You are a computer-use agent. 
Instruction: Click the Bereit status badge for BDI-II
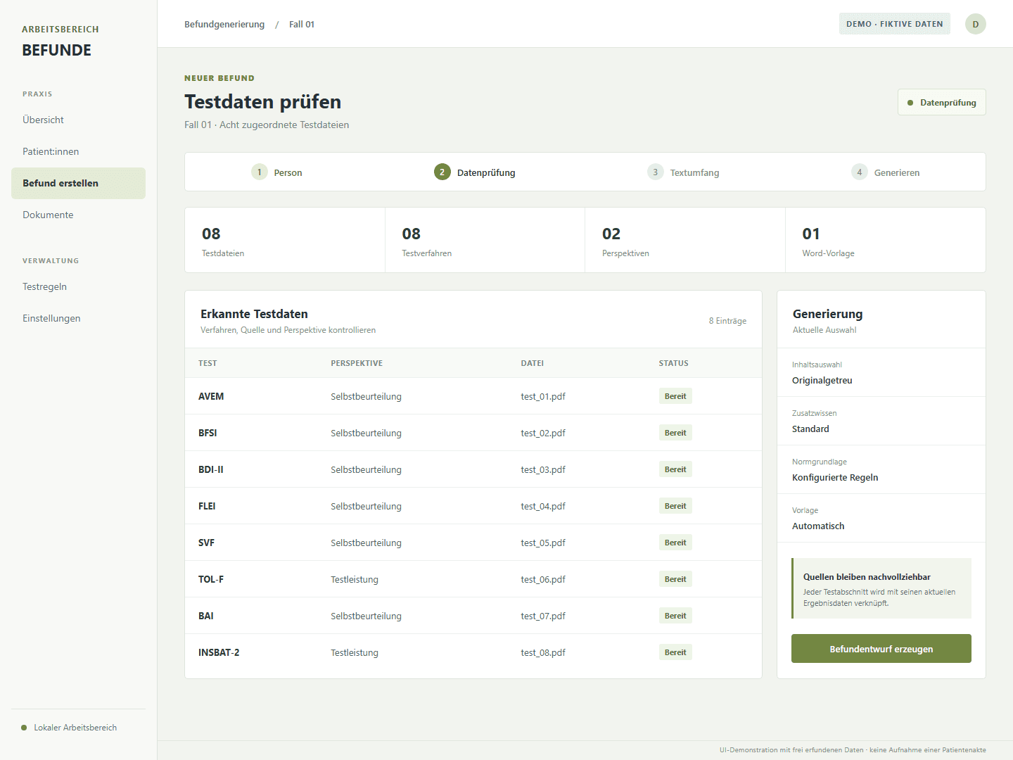point(675,469)
